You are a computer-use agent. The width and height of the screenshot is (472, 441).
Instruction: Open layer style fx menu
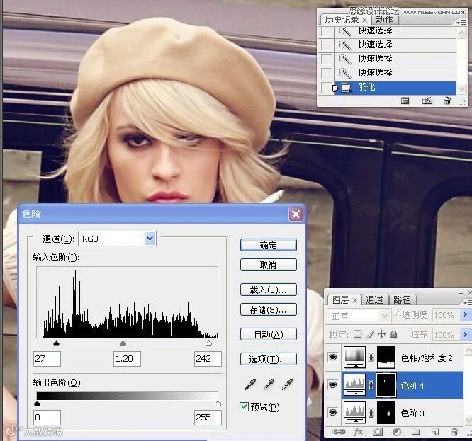[359, 432]
